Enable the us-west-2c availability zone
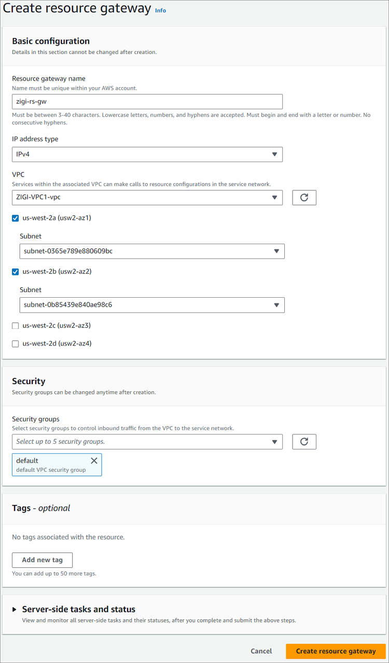Screen dimensions: 389x663 [16, 326]
